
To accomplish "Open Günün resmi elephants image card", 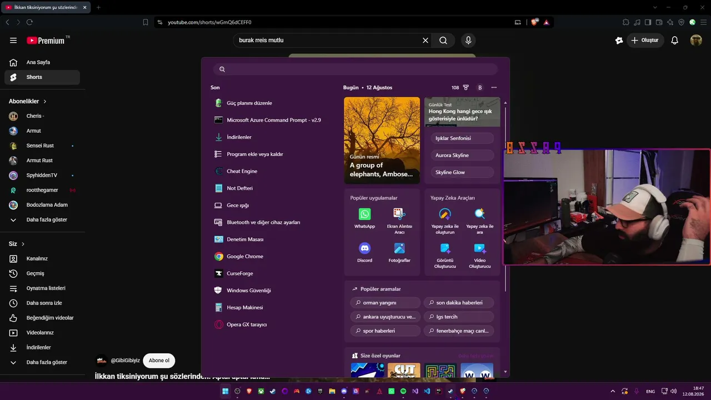I will (x=382, y=141).
